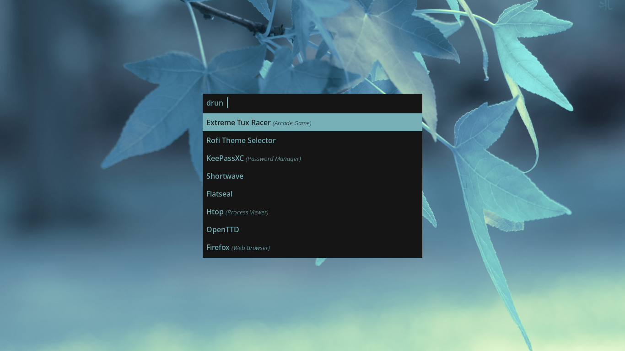Click the drun mode prompt label
625x351 pixels.
click(x=215, y=103)
